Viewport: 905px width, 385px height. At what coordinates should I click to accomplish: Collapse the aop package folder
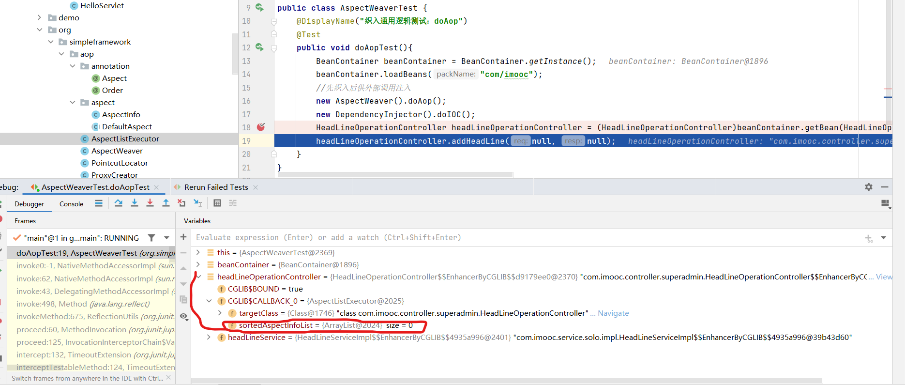(x=61, y=54)
